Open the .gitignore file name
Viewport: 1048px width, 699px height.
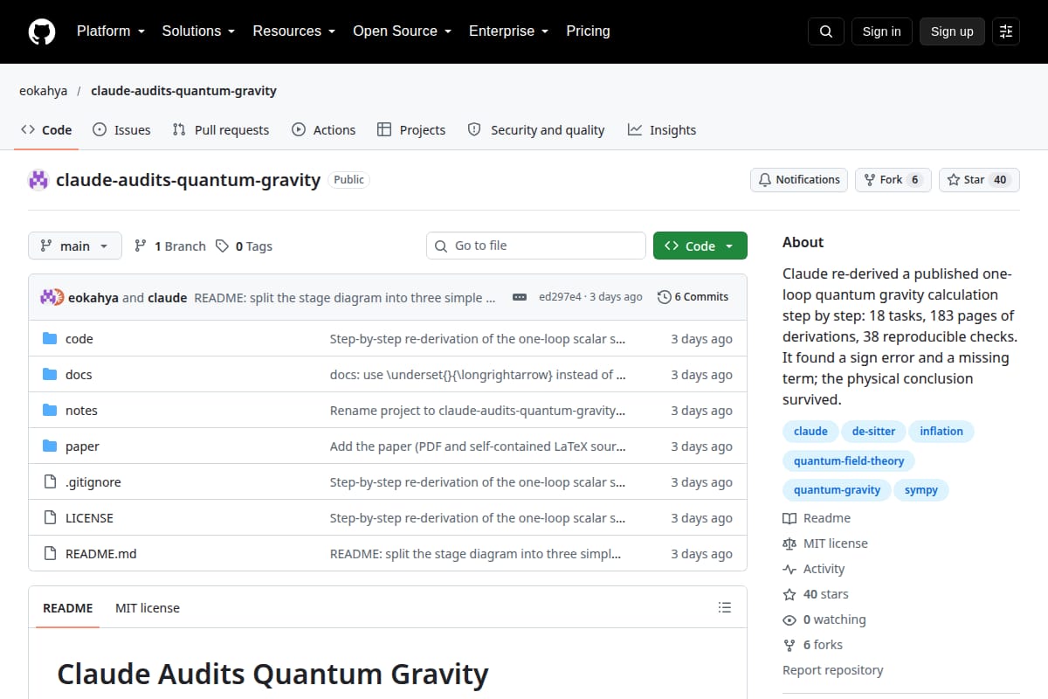[93, 482]
